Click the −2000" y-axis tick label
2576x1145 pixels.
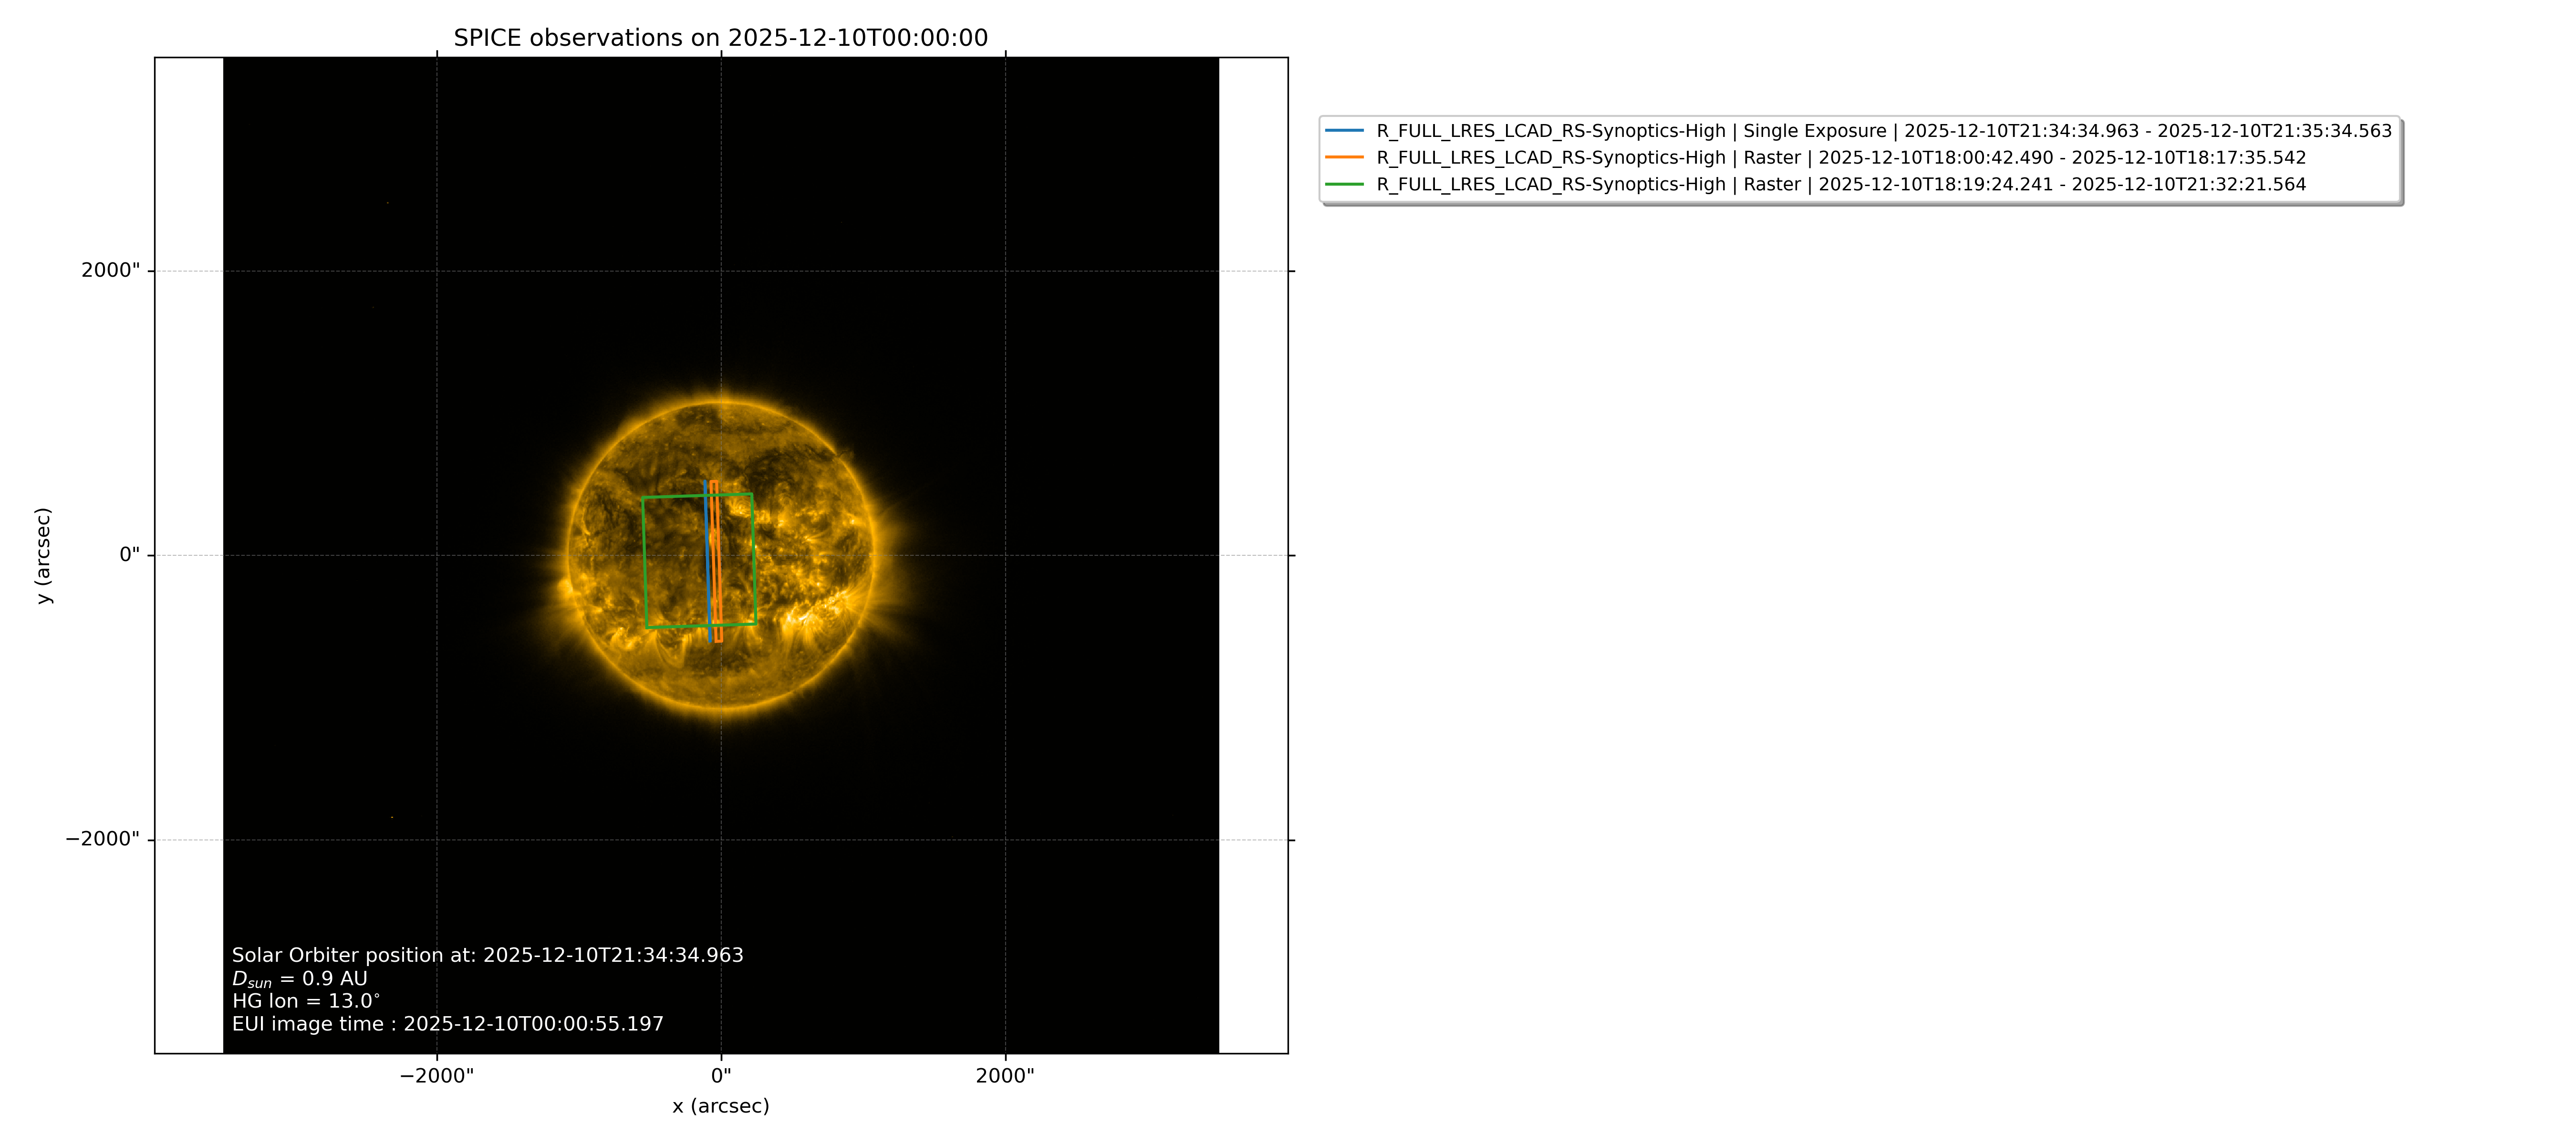102,839
